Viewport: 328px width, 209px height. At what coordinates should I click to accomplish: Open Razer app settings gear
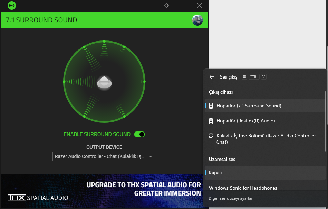pos(166,6)
